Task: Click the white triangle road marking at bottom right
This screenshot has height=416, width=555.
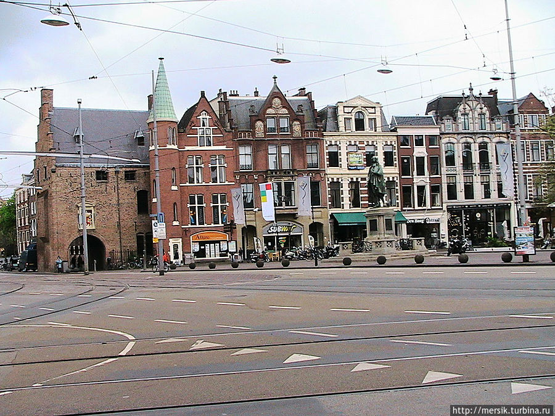Action: 530,387
